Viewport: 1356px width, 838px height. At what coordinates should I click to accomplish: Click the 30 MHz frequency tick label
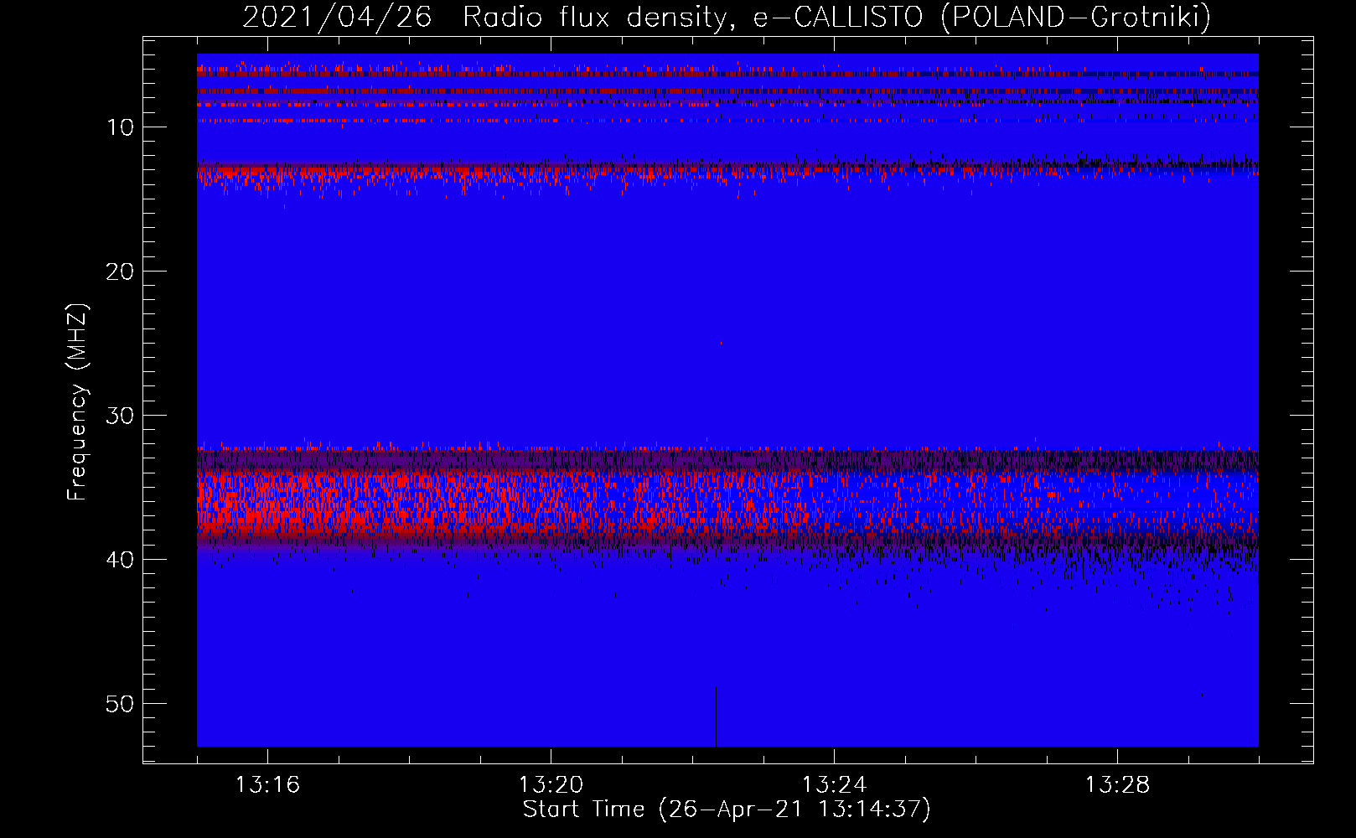pos(120,416)
